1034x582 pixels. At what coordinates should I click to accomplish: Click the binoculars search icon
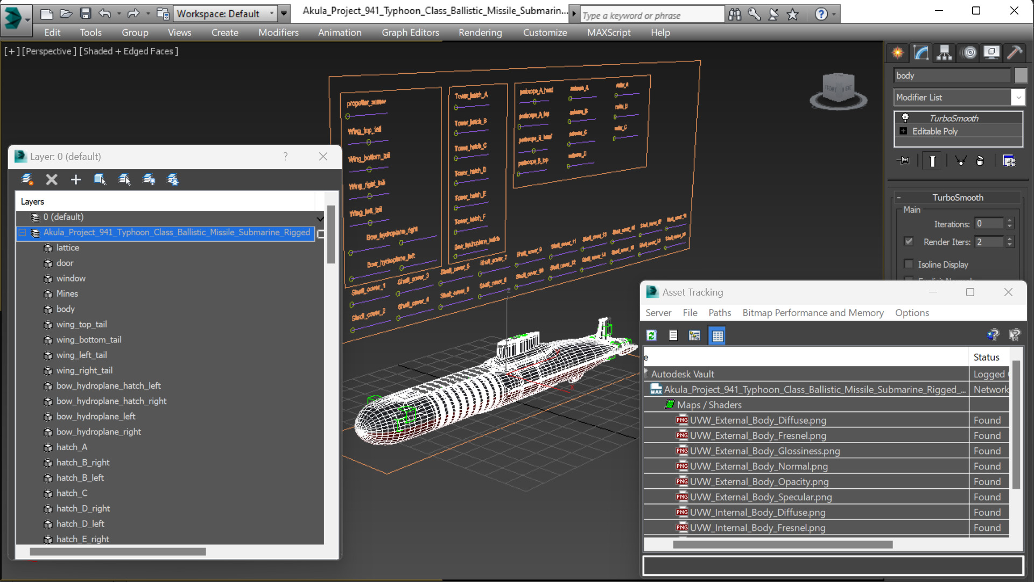click(x=735, y=15)
